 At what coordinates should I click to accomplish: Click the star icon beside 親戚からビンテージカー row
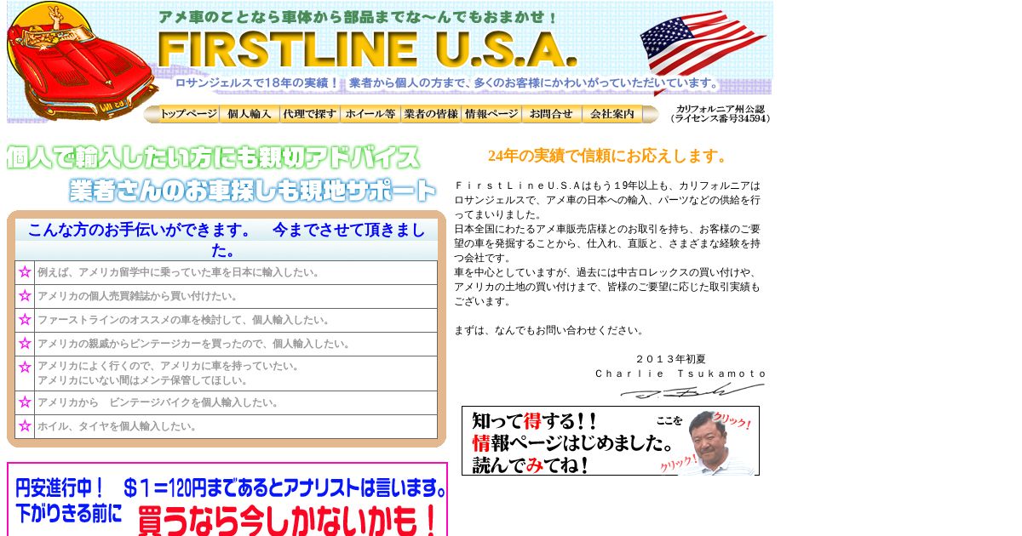tap(25, 344)
